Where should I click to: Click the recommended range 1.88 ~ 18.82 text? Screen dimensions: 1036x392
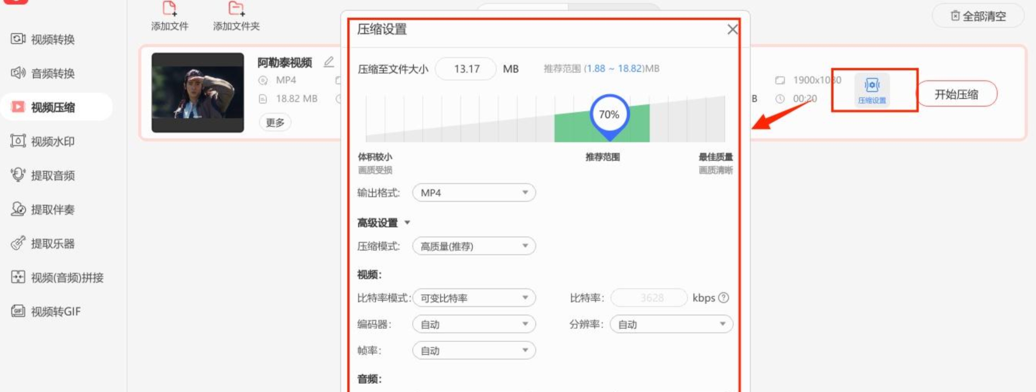click(614, 69)
